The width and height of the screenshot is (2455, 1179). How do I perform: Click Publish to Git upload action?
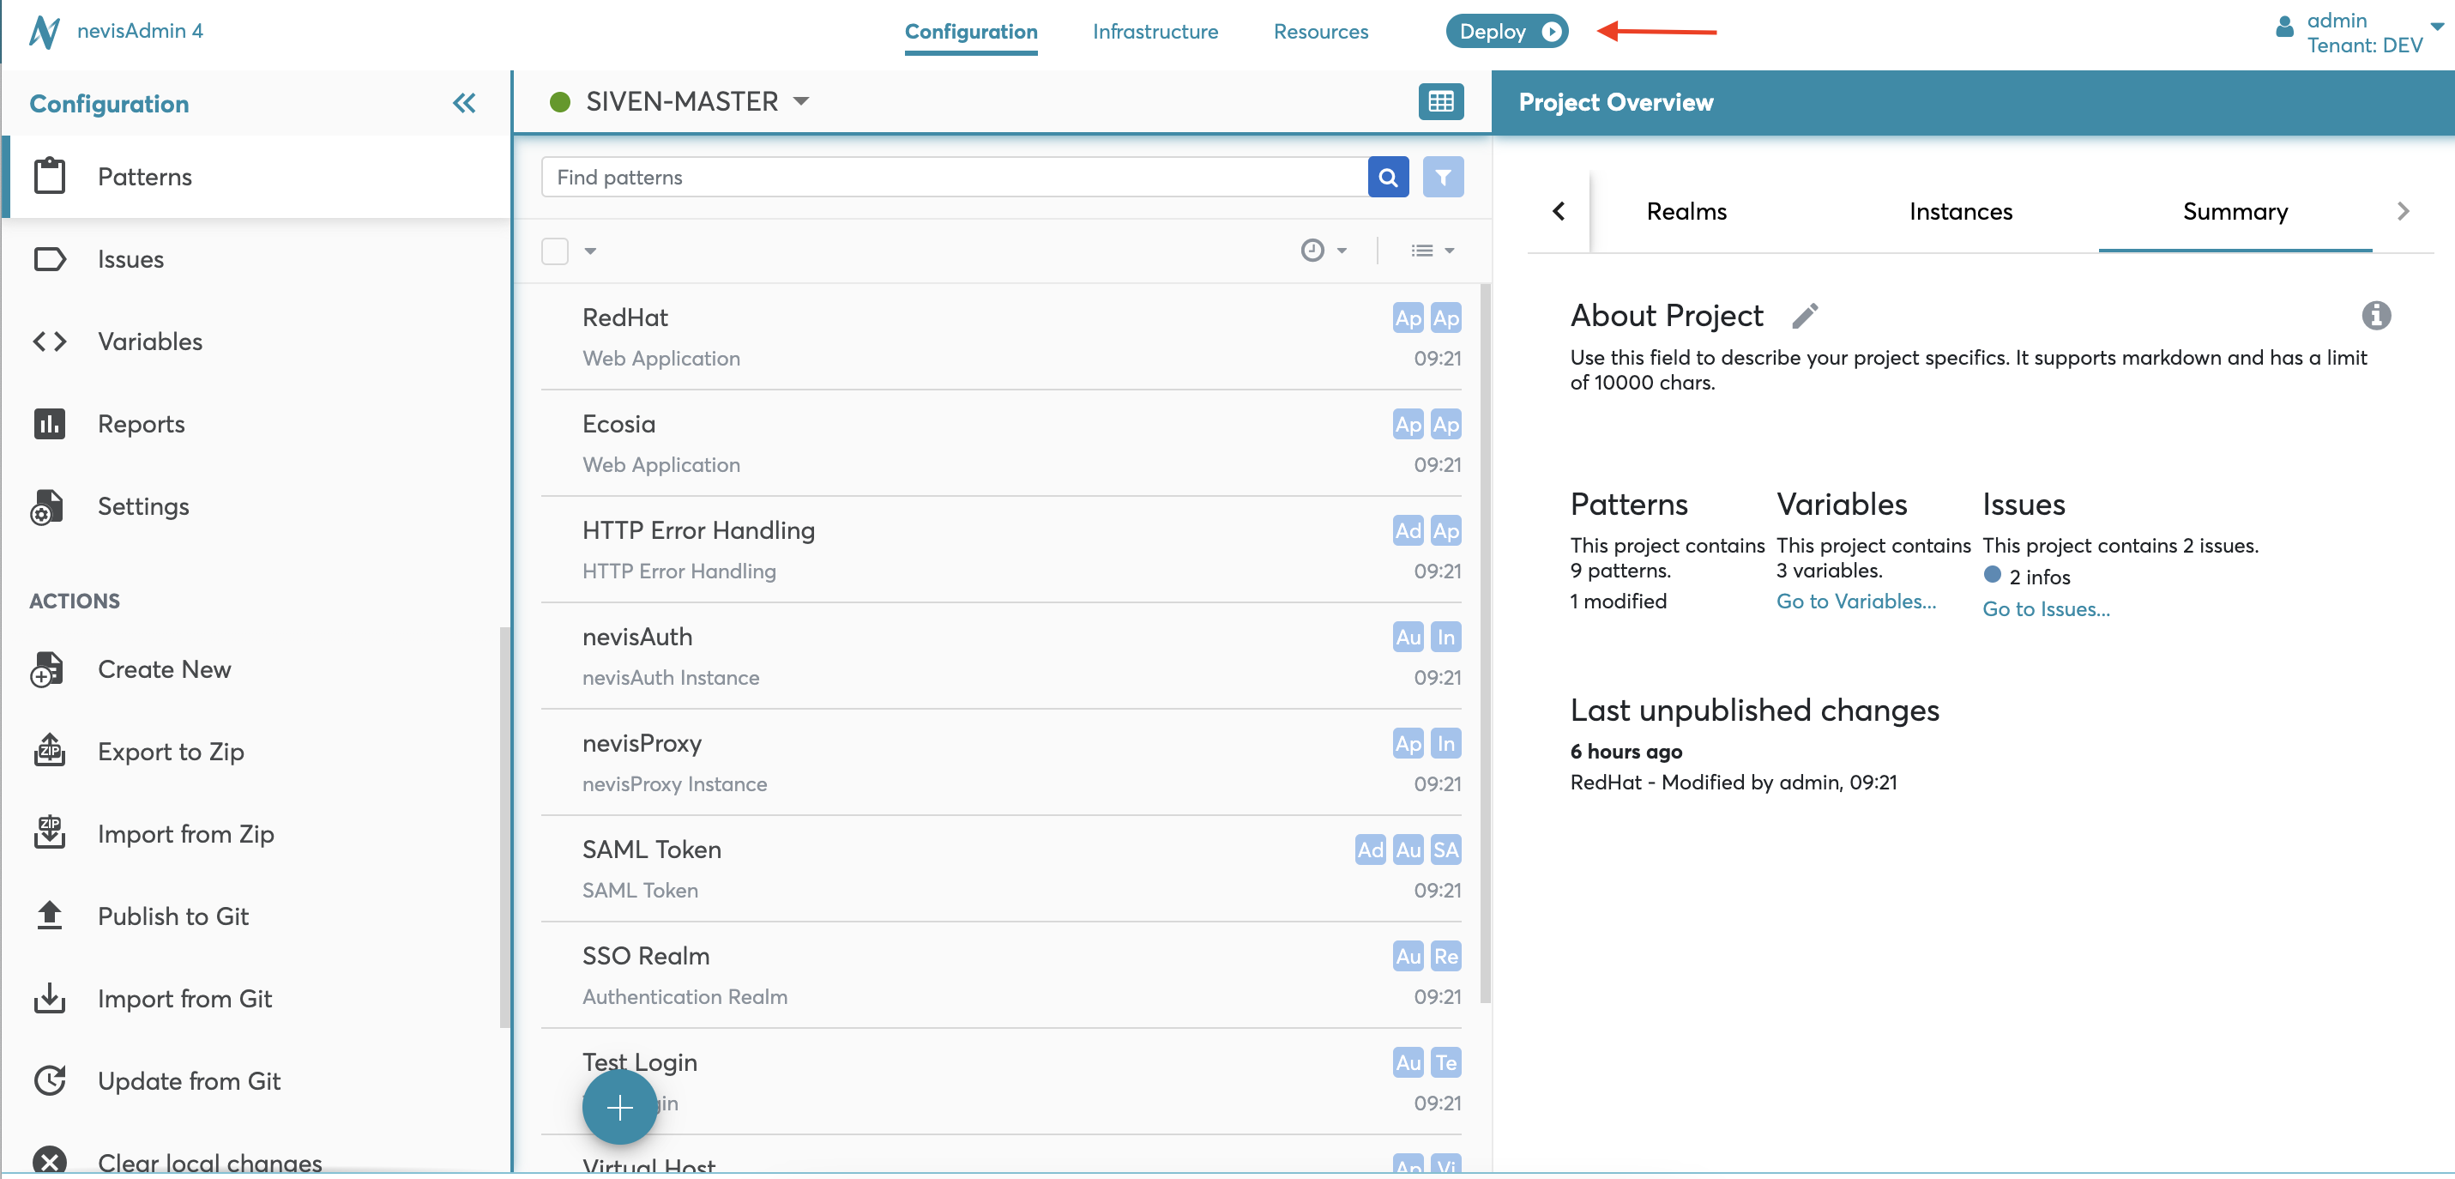[x=172, y=916]
